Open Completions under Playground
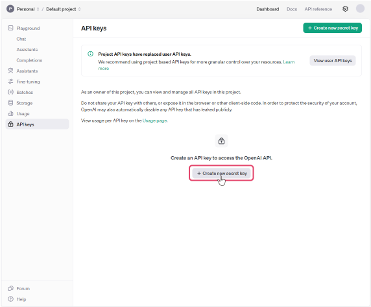 point(29,60)
